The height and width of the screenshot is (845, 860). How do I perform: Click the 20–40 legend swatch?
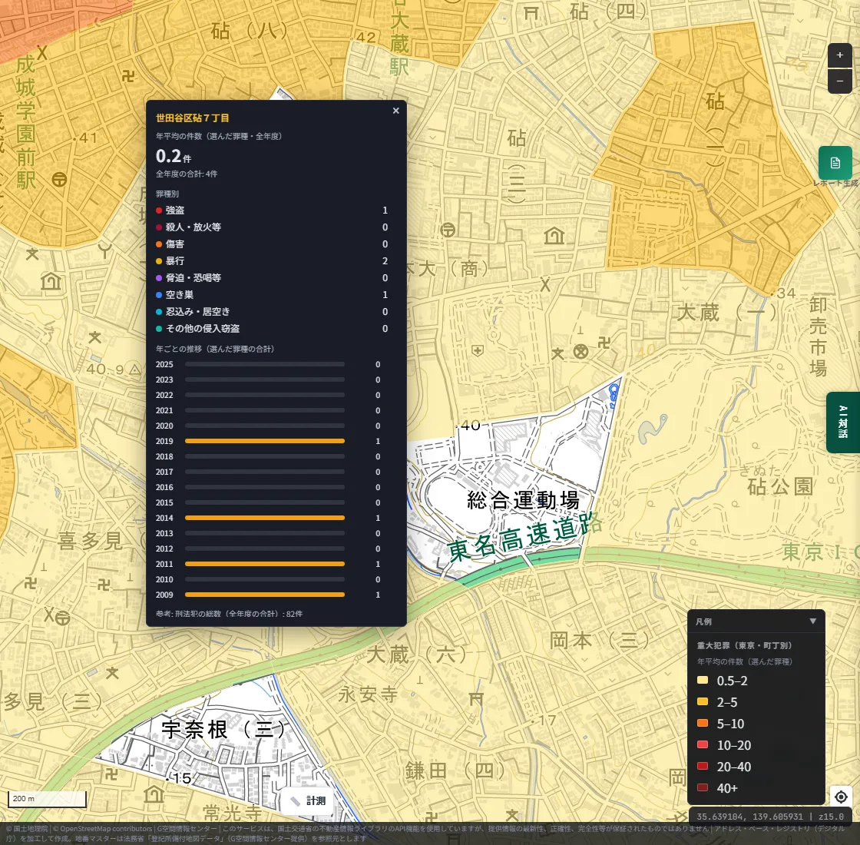coord(702,767)
